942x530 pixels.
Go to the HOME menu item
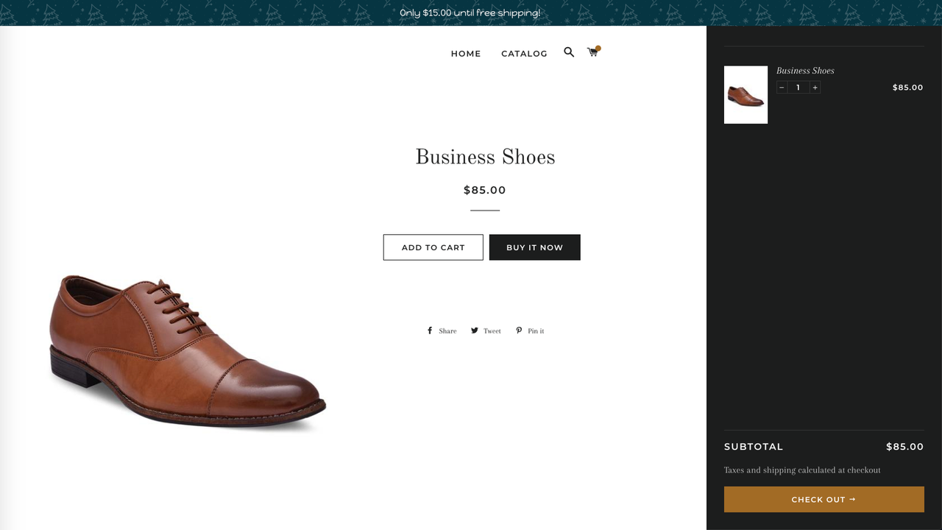click(466, 54)
